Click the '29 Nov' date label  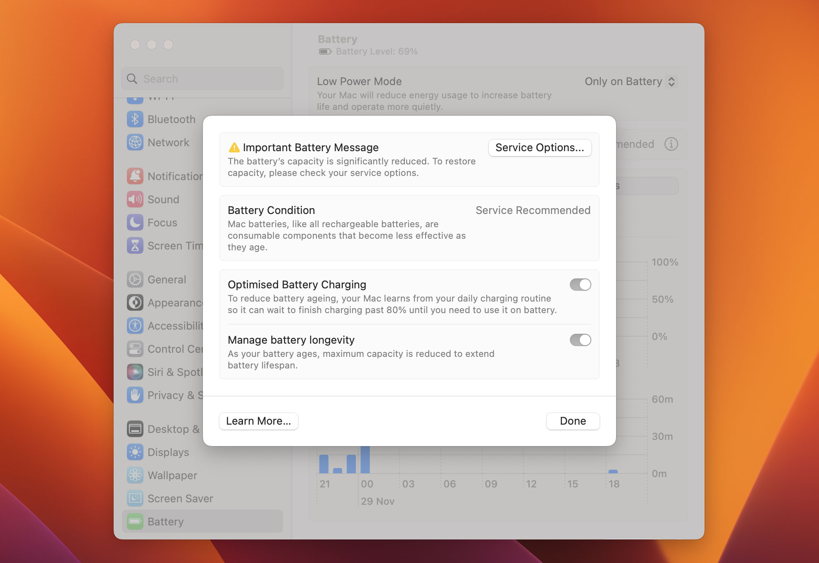click(378, 501)
